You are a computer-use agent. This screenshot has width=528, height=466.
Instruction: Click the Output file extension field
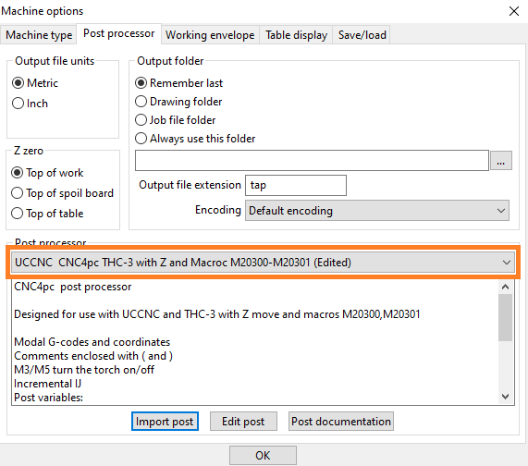pos(296,185)
